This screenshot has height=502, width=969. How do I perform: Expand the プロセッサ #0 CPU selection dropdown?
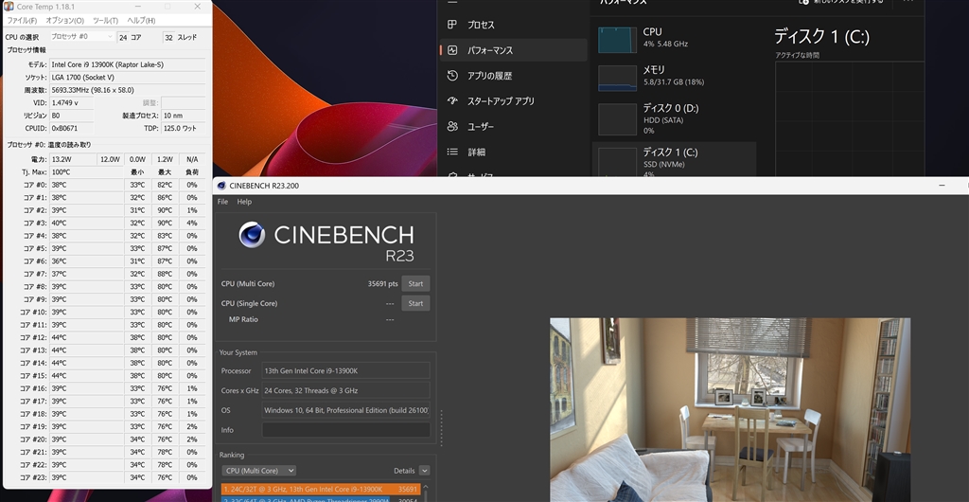pyautogui.click(x=81, y=37)
